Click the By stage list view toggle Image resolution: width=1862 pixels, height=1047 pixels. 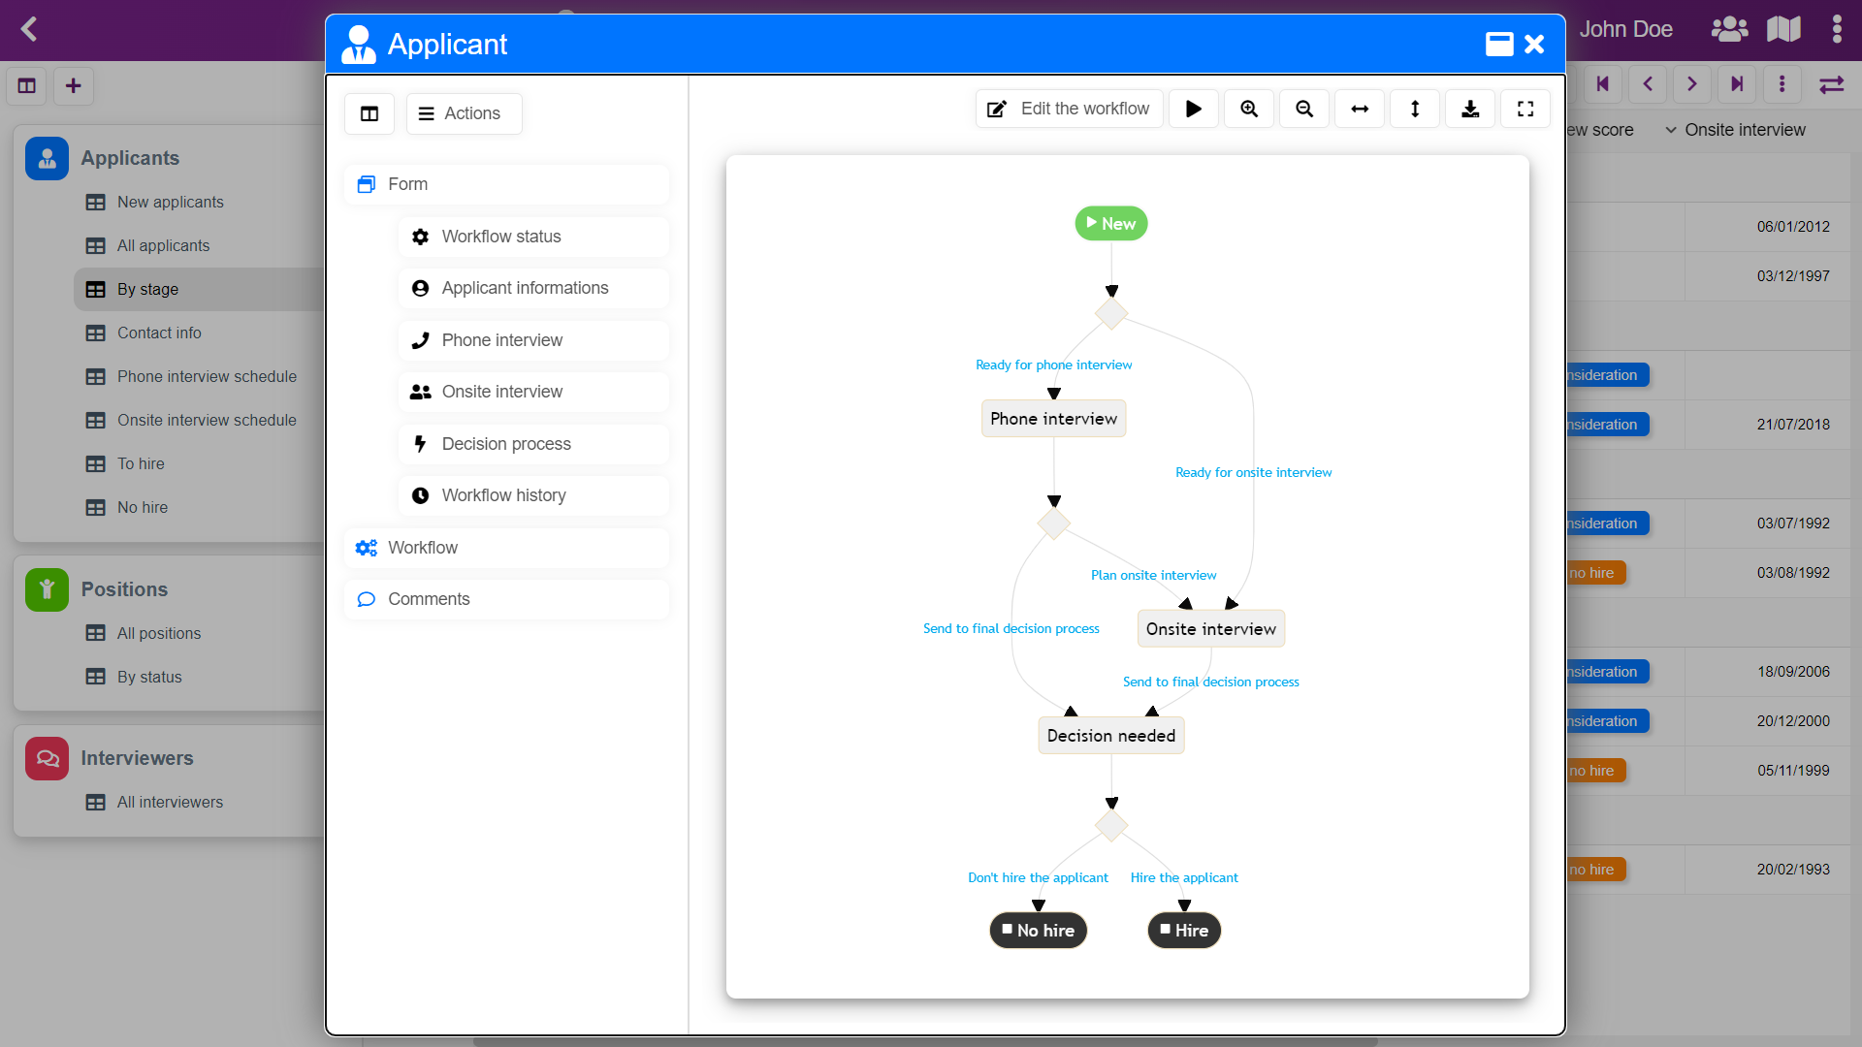click(96, 289)
